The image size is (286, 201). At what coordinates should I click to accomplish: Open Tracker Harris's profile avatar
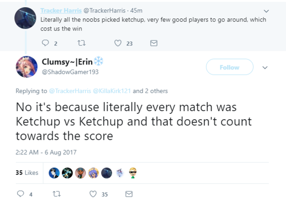25,18
